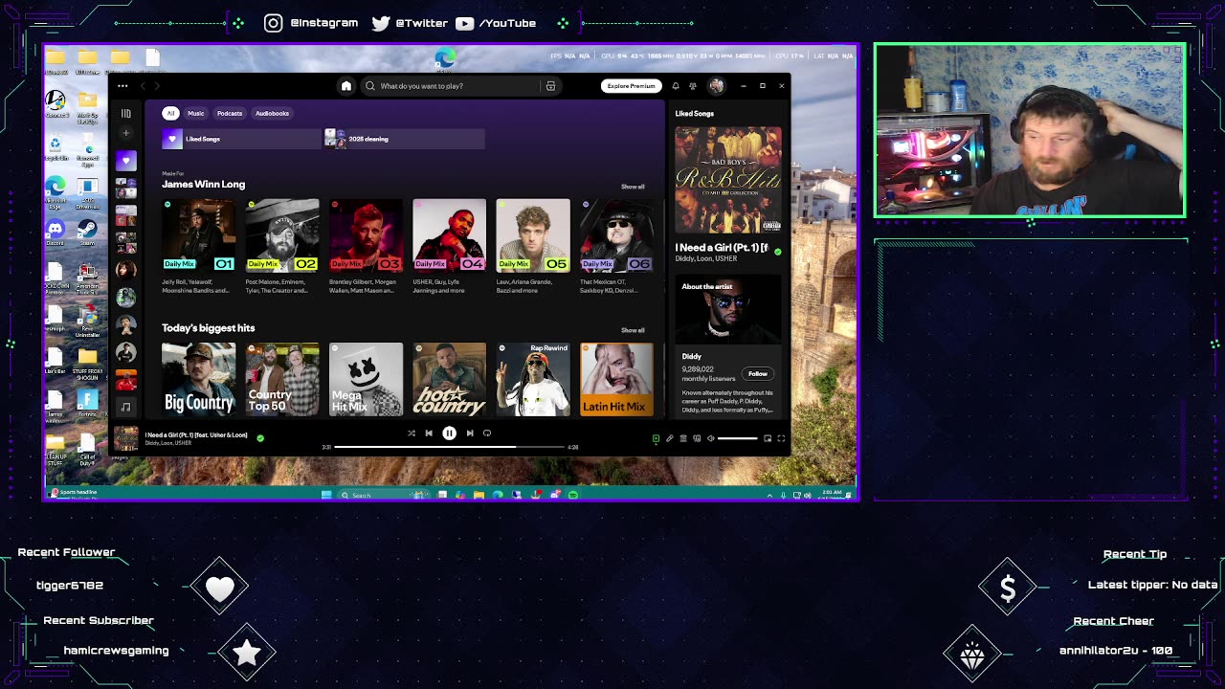
Task: Open the three-dots Spotify menu
Action: pyautogui.click(x=122, y=86)
